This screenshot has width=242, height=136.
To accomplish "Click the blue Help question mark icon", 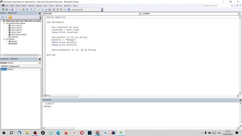I will 69,9.
